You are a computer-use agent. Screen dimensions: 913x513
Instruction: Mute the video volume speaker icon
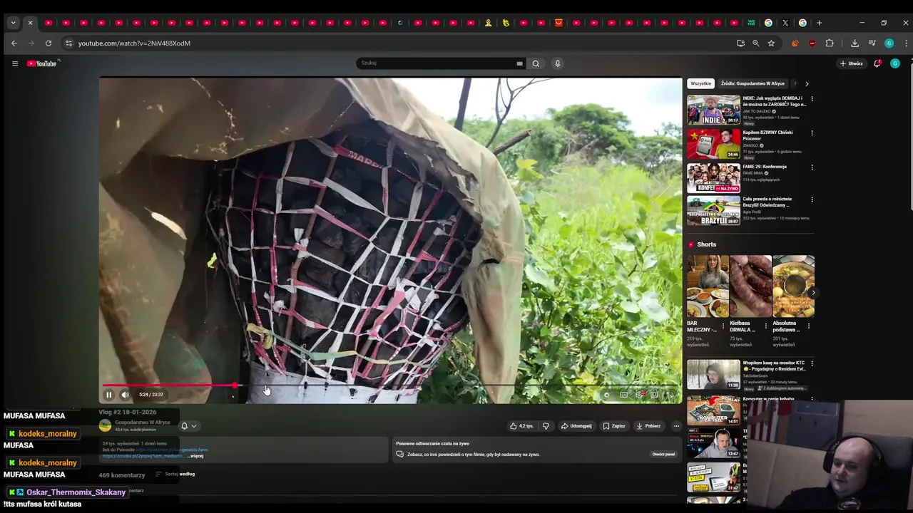125,395
